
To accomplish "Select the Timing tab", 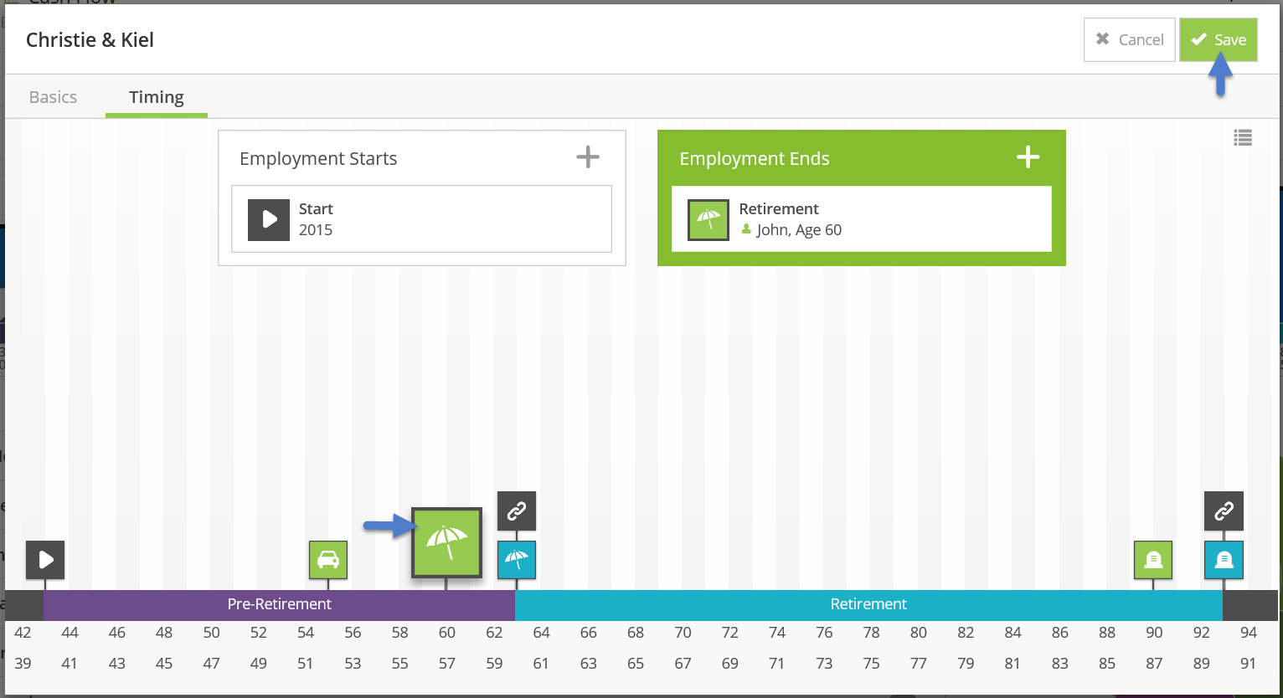I will tap(157, 97).
